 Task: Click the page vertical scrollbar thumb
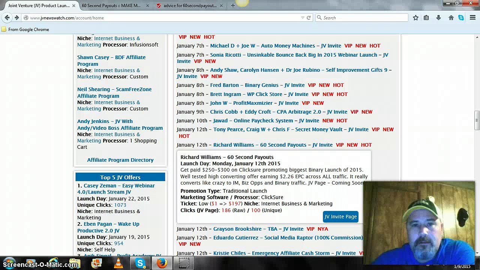(x=477, y=121)
